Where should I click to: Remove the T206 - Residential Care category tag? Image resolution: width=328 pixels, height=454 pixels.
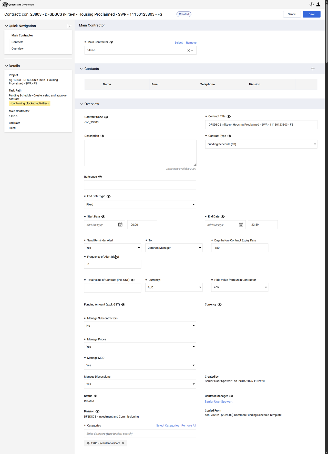[123, 443]
